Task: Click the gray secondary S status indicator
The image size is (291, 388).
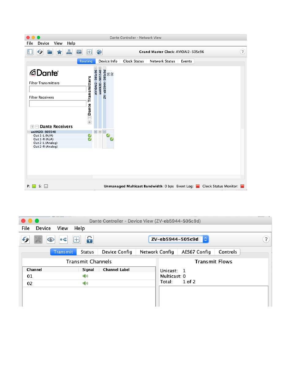Action: [46, 186]
